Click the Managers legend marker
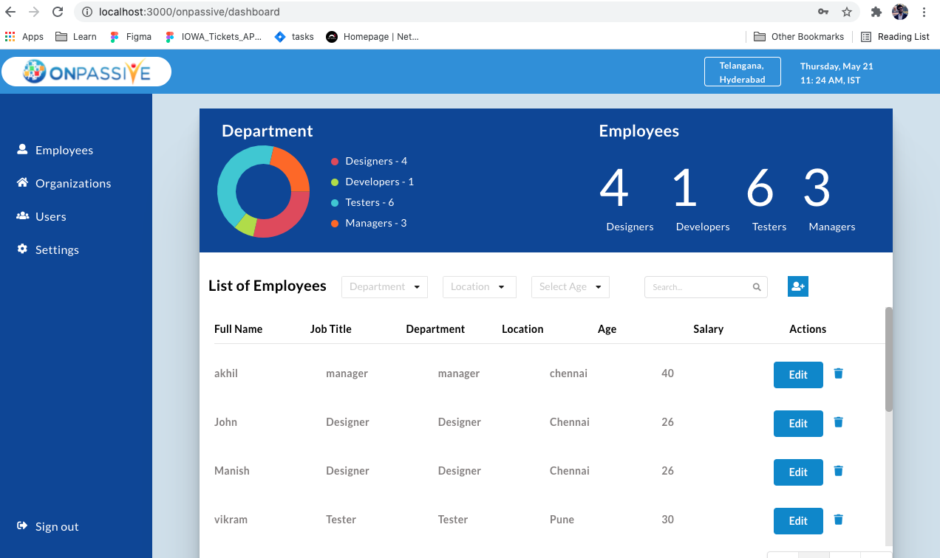940x558 pixels. (335, 222)
